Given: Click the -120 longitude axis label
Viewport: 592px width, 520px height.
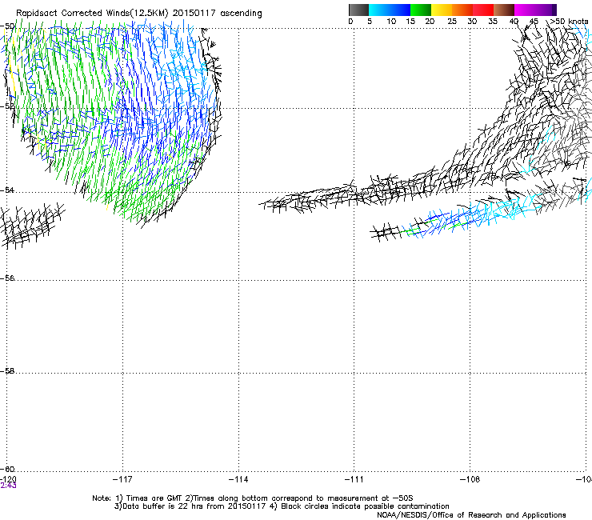Looking at the screenshot, I should (x=8, y=479).
